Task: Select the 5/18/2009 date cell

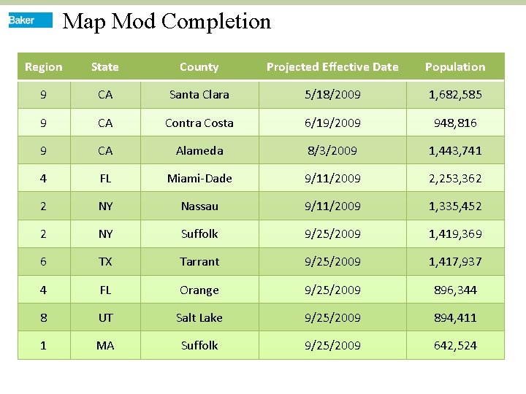Action: (332, 95)
